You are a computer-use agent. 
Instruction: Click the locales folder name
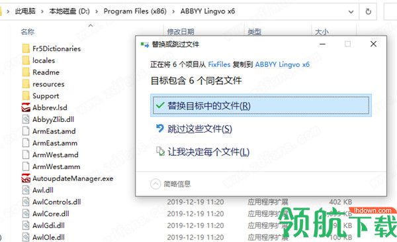[x=44, y=60]
